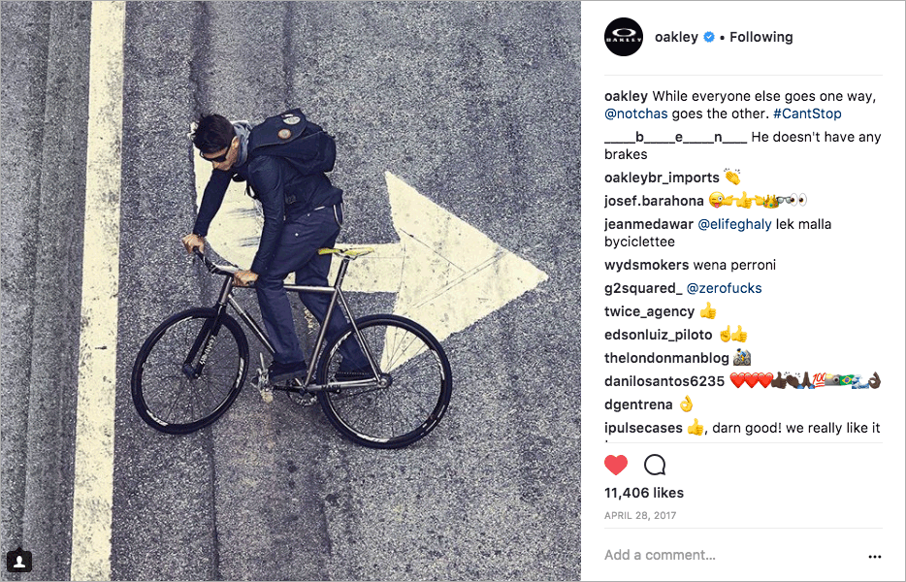The height and width of the screenshot is (582, 906).
Task: Open the oakley username in header
Action: (x=677, y=37)
